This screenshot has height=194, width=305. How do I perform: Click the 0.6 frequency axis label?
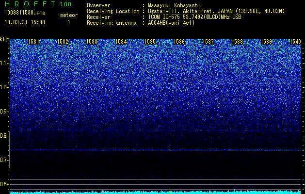click(x=4, y=184)
